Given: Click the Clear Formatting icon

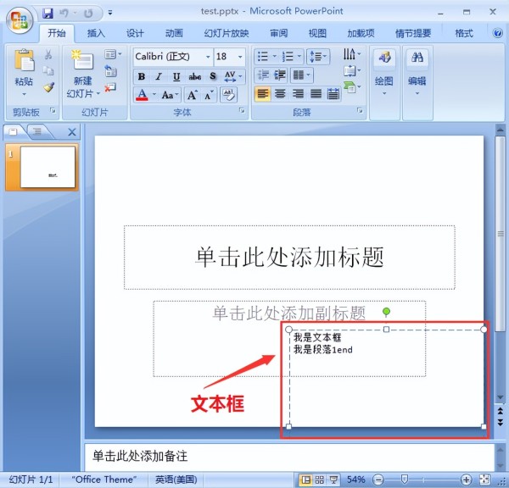Looking at the screenshot, I should (228, 95).
